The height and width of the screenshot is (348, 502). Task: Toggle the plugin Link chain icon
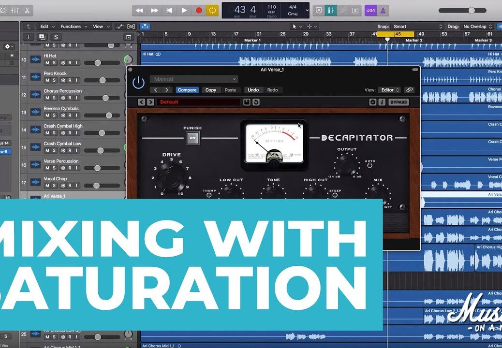pos(409,90)
